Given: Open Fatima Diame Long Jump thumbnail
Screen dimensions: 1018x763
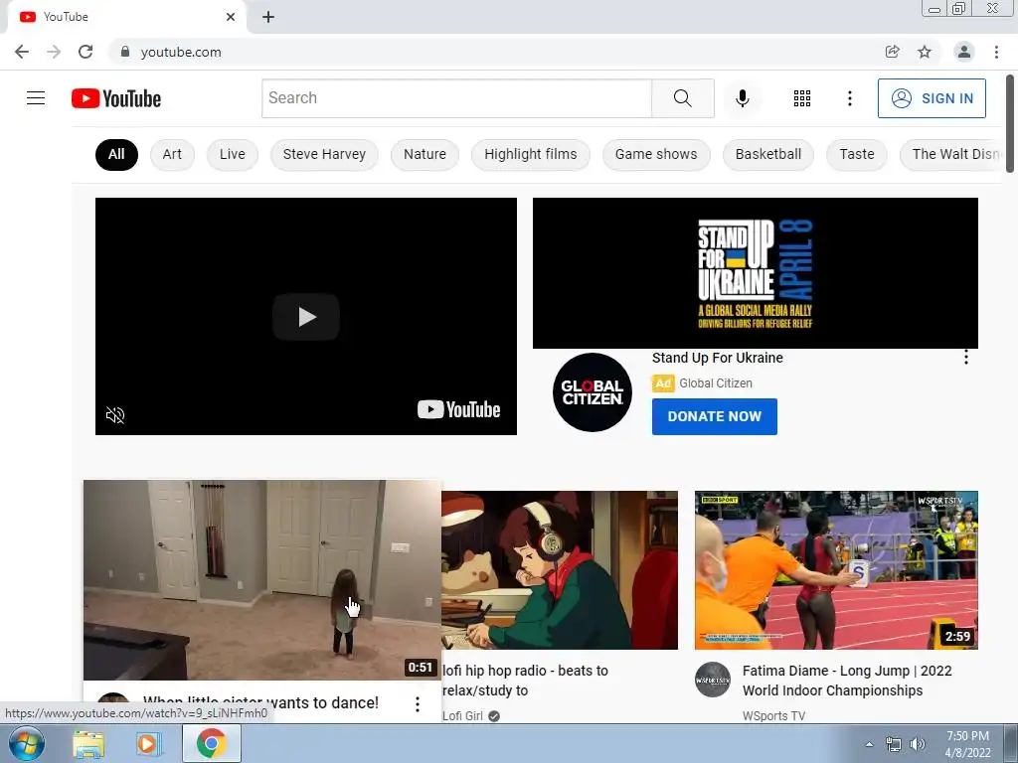Looking at the screenshot, I should click(x=836, y=570).
